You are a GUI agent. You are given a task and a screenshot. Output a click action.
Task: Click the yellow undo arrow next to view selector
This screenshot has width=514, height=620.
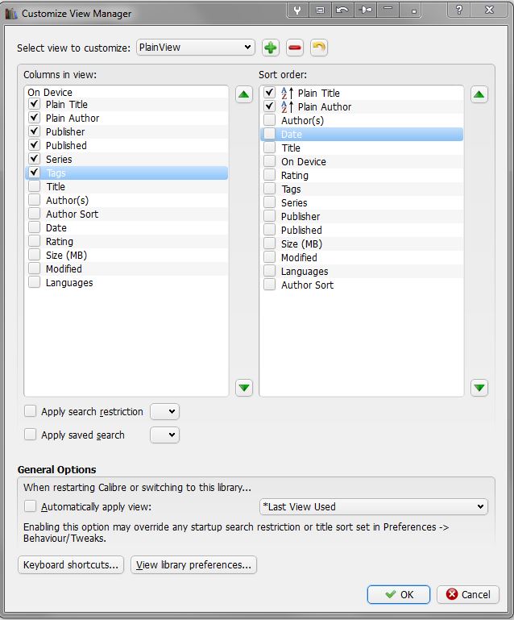click(319, 48)
